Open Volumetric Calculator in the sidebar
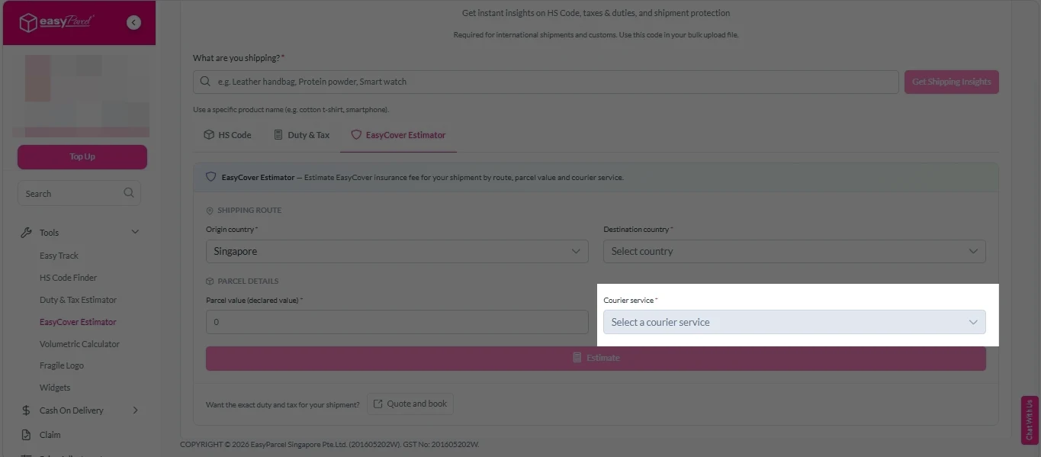Screen dimensions: 1041x457 click(x=79, y=344)
